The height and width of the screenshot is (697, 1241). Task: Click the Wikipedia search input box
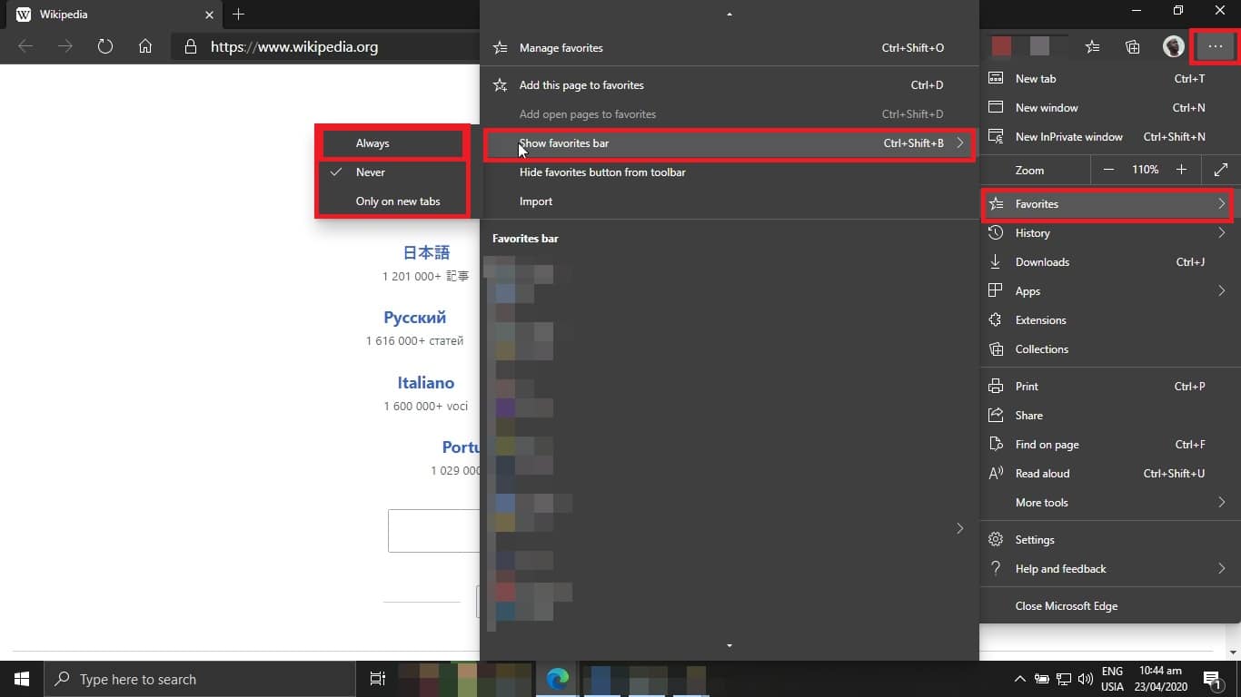click(x=434, y=531)
